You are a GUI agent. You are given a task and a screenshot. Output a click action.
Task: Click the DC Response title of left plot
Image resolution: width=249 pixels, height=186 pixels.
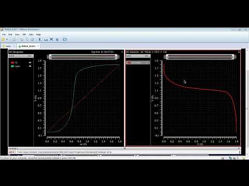pos(16,52)
